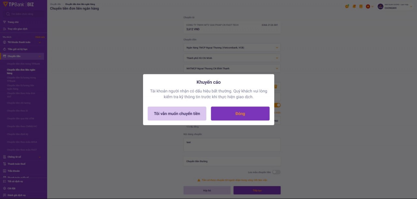Open Tất cả dịch vụ service list icon
Viewport: 417px width, 199px height.
5,181
